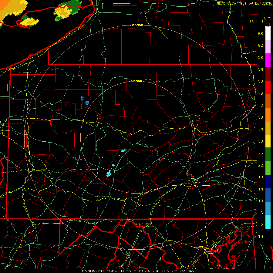
Task: Select the dark green legend swatch
Action: pos(268,154)
